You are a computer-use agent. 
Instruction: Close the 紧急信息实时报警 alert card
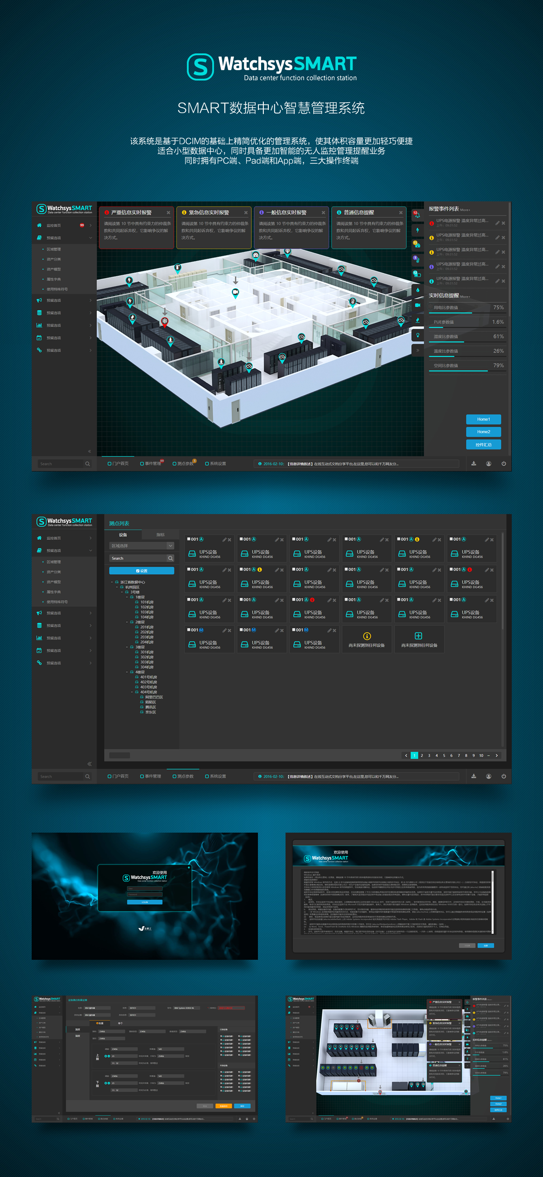click(x=246, y=213)
